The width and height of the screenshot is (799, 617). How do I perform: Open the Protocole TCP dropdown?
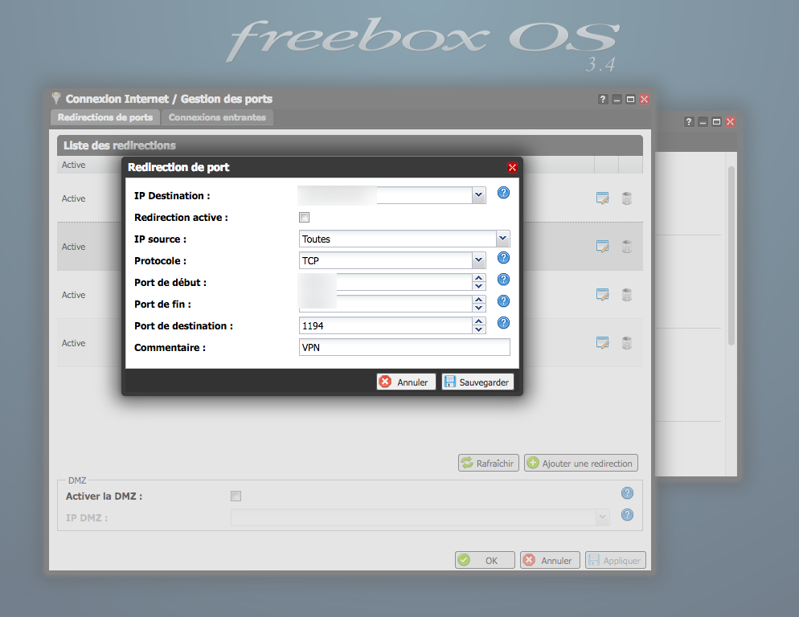pyautogui.click(x=479, y=260)
